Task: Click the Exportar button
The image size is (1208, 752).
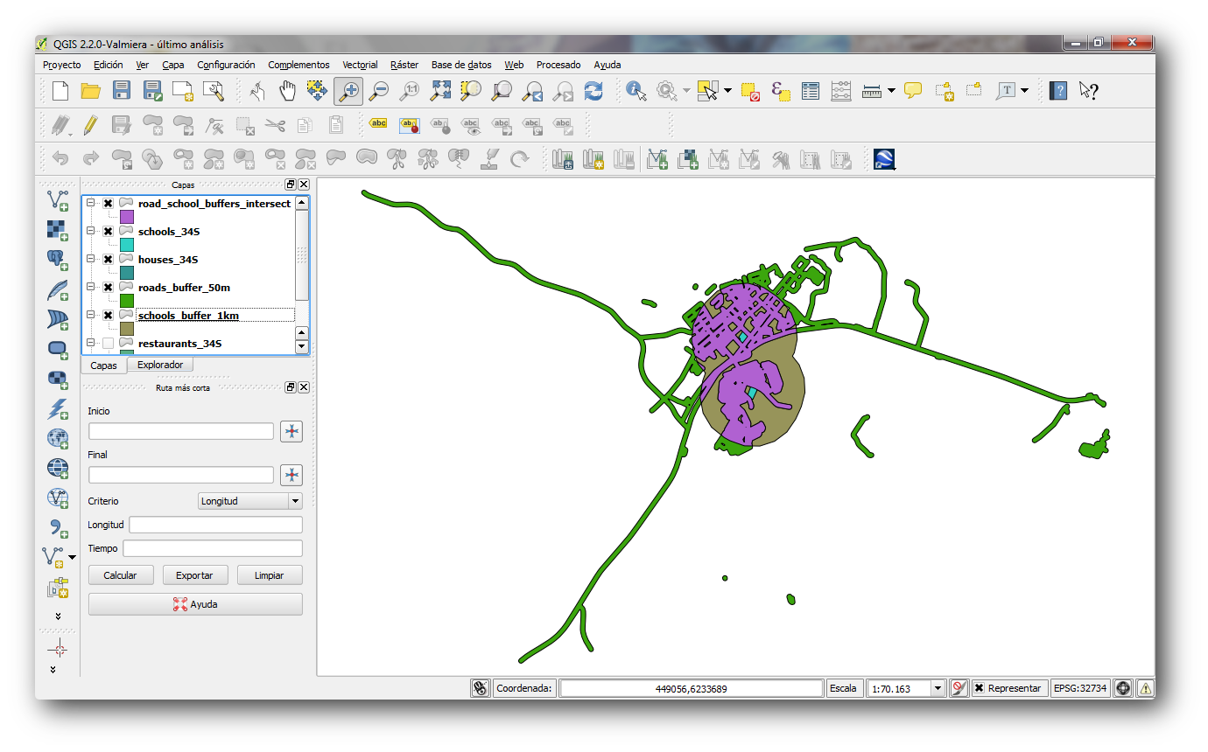Action: point(195,575)
